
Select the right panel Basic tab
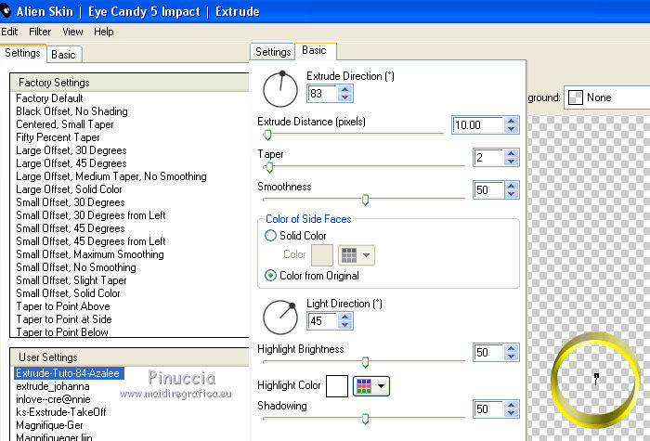(x=314, y=50)
